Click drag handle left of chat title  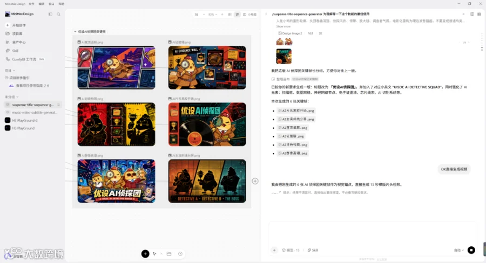click(266, 14)
